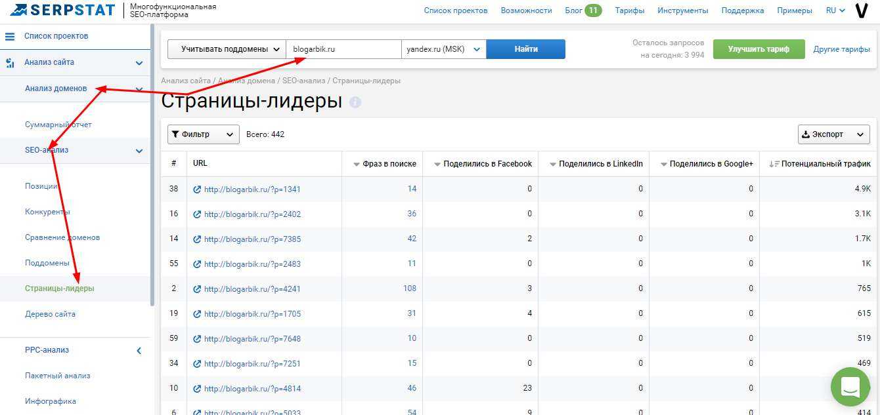Open the RU language selector

(835, 10)
